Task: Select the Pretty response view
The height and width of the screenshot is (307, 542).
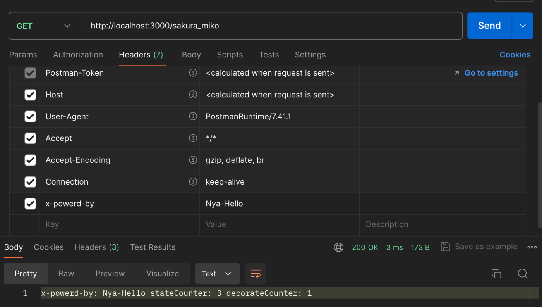Action: coord(26,274)
